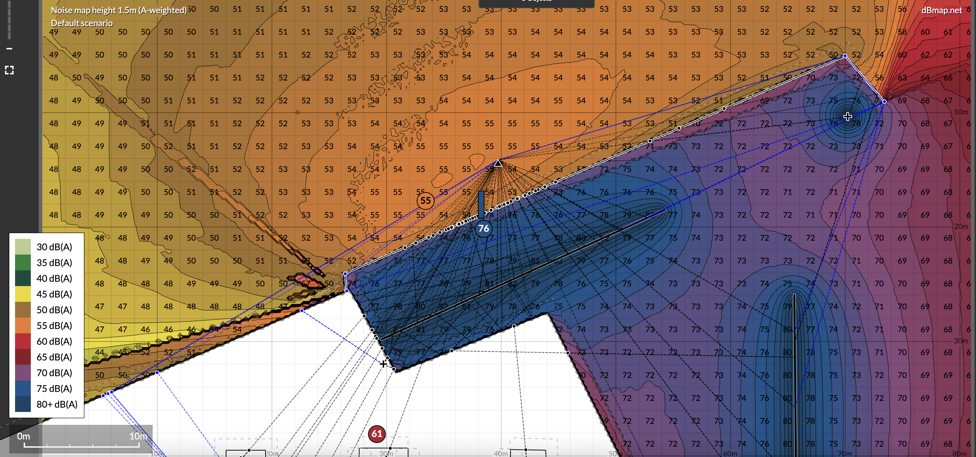Toggle fullscreen with the corner-brackets icon
The width and height of the screenshot is (976, 457).
pos(9,70)
